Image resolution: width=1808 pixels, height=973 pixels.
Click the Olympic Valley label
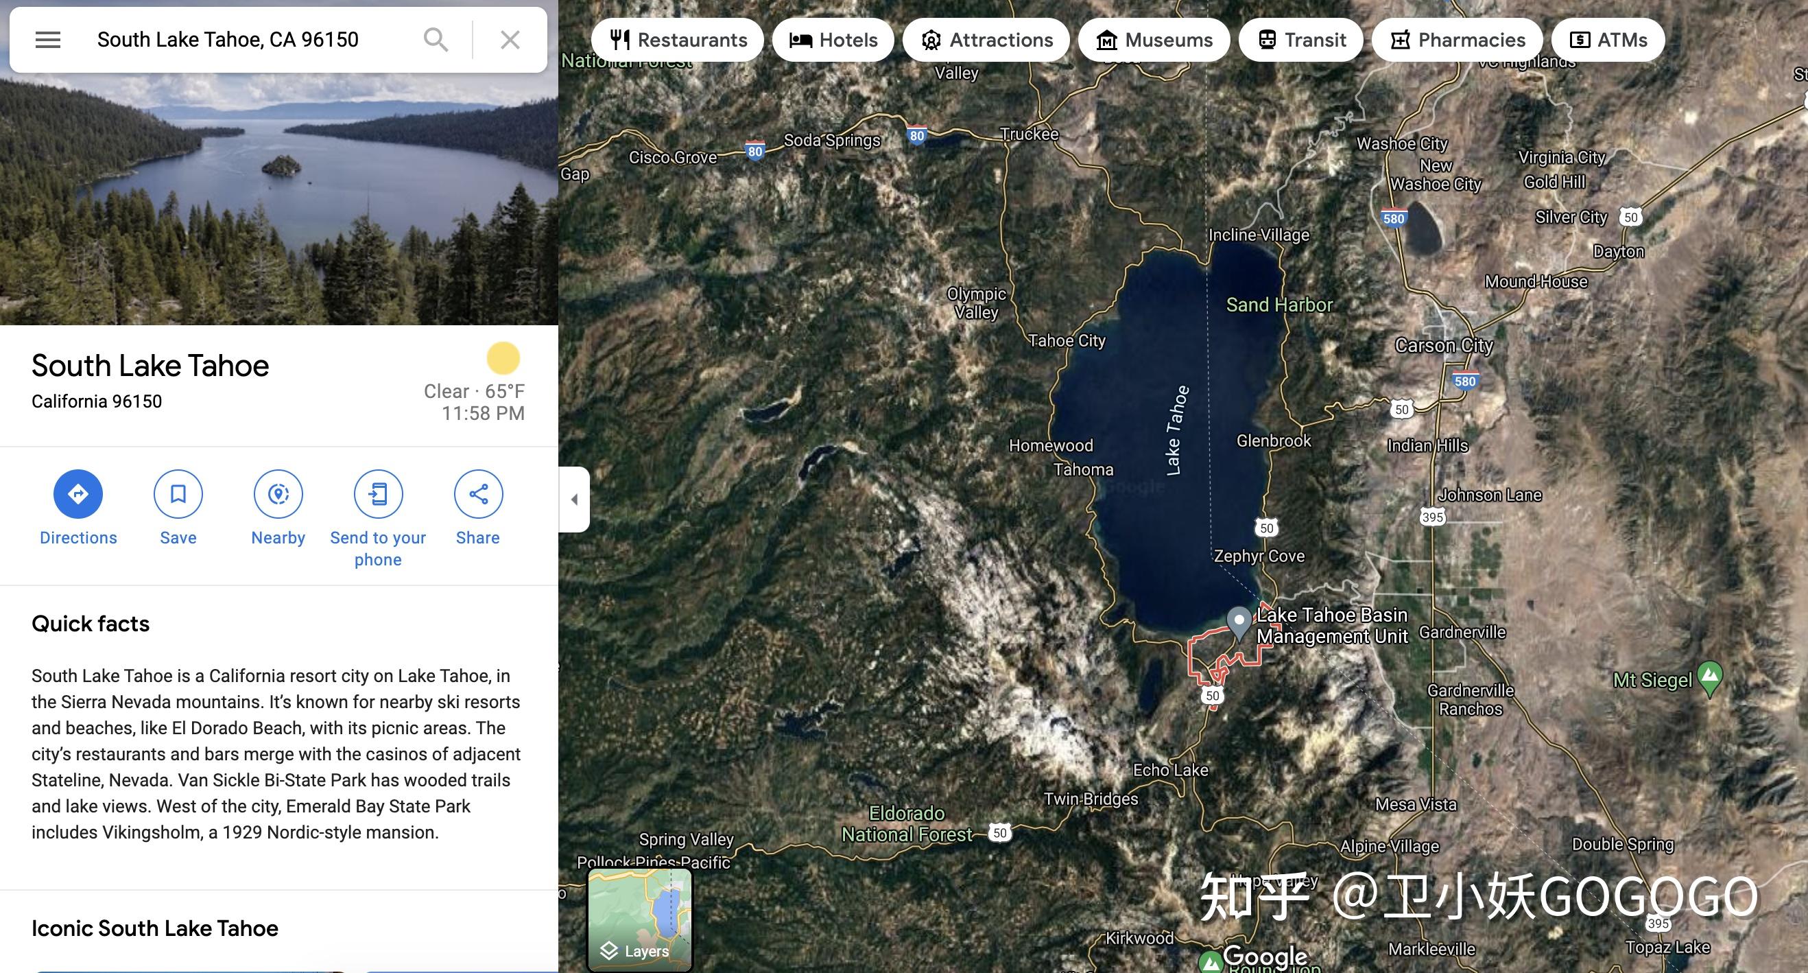coord(976,303)
